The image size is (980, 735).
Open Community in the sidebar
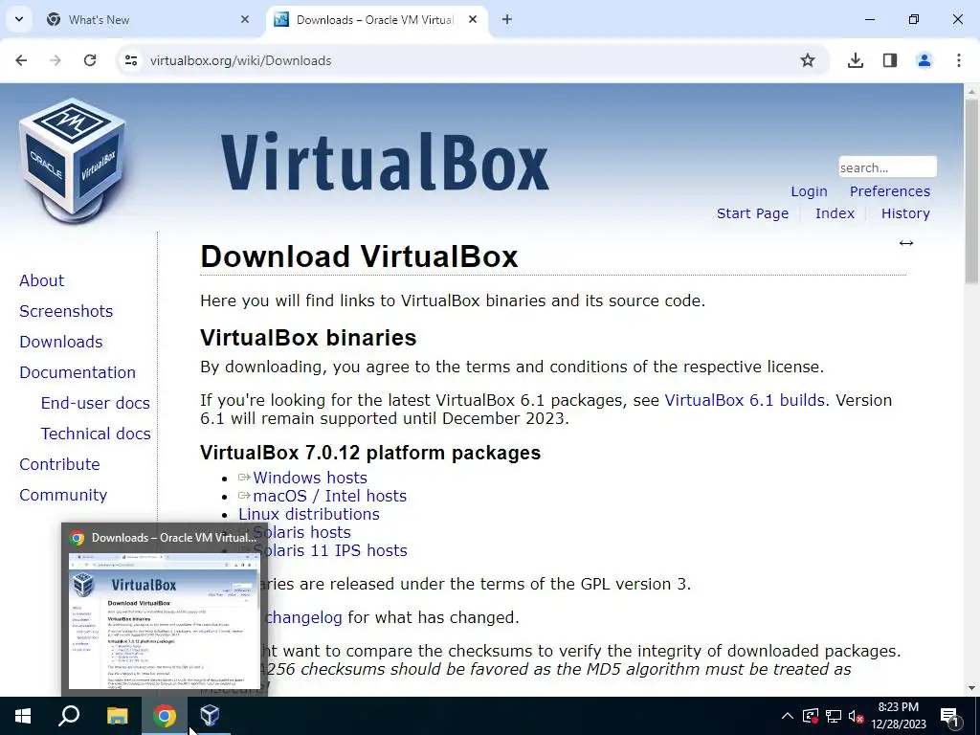63,495
